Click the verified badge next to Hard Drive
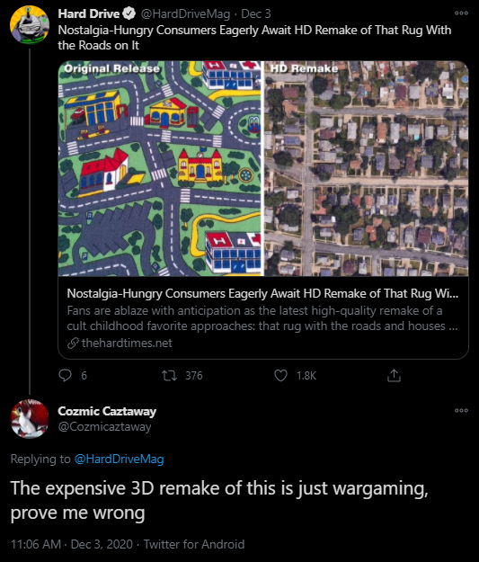This screenshot has width=479, height=562. 129,13
